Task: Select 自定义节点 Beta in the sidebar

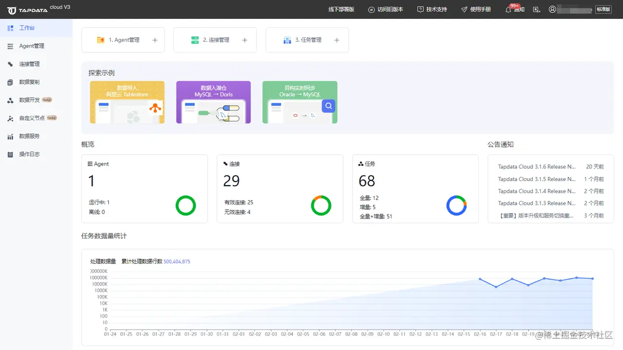Action: click(36, 118)
